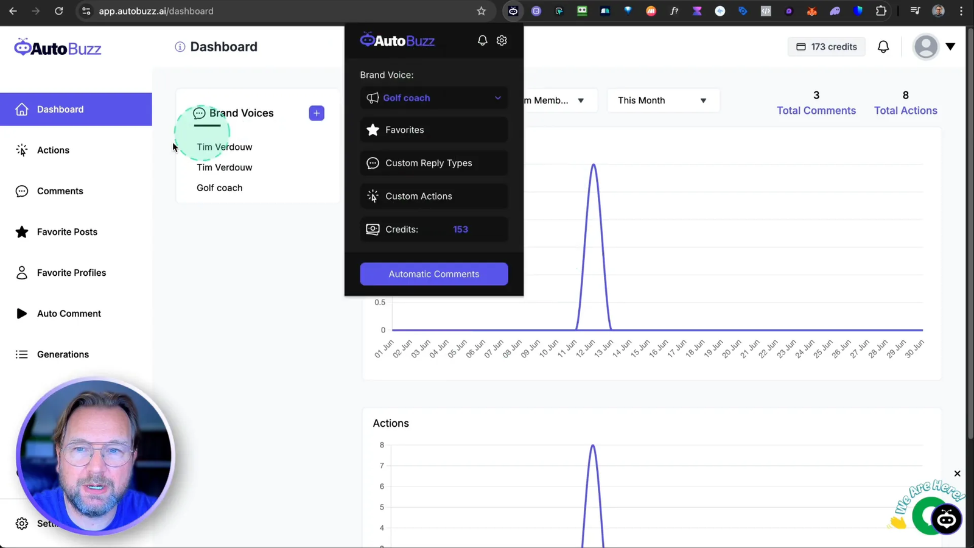Expand the account menu arrow
The image size is (974, 548).
950,47
